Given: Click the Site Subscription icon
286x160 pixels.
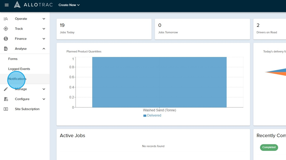Looking at the screenshot, I should pyautogui.click(x=6, y=109).
